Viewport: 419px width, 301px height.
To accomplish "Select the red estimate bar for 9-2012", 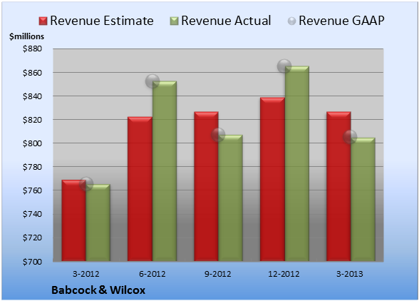I will [206, 186].
